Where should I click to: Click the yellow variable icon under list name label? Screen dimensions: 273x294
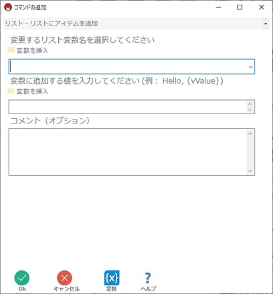click(11, 50)
